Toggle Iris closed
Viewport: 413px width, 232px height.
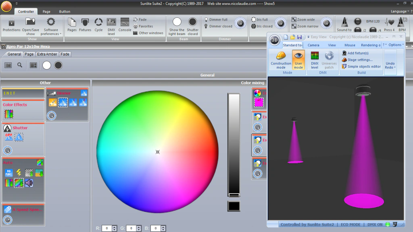coord(262,26)
